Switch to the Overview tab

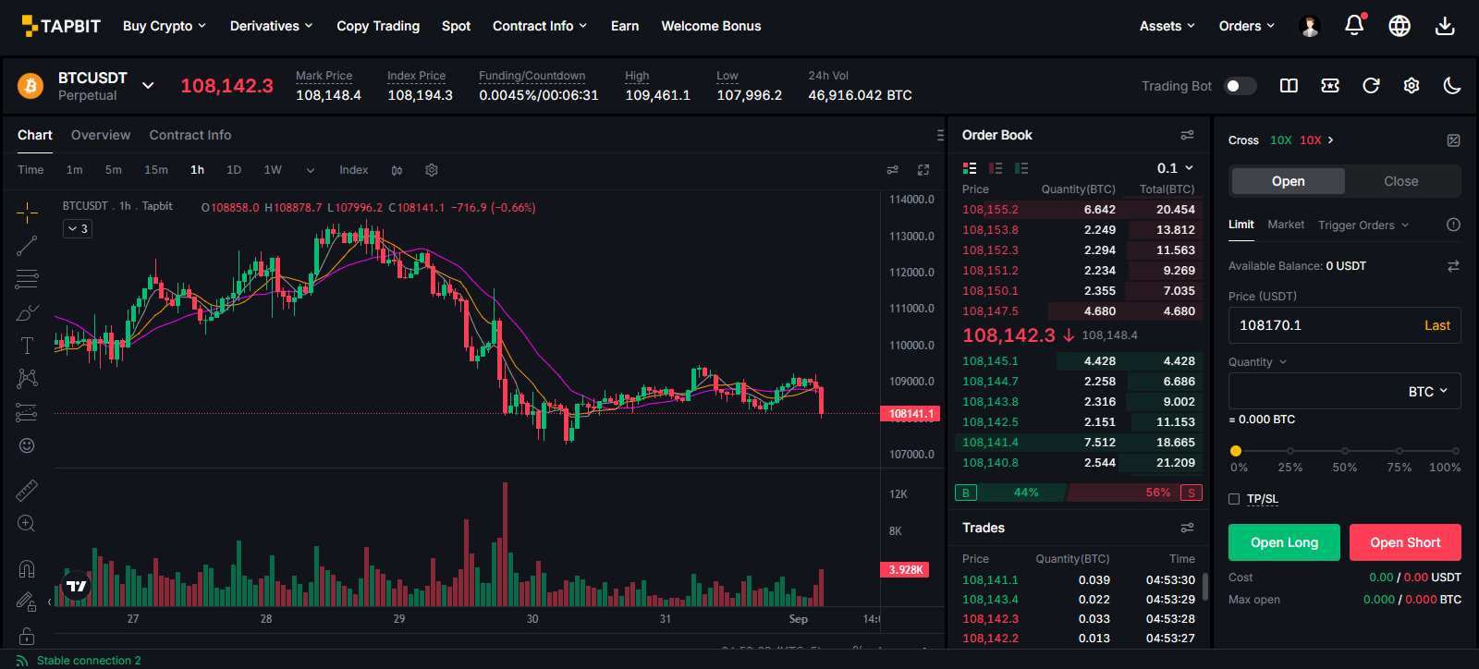(x=101, y=135)
